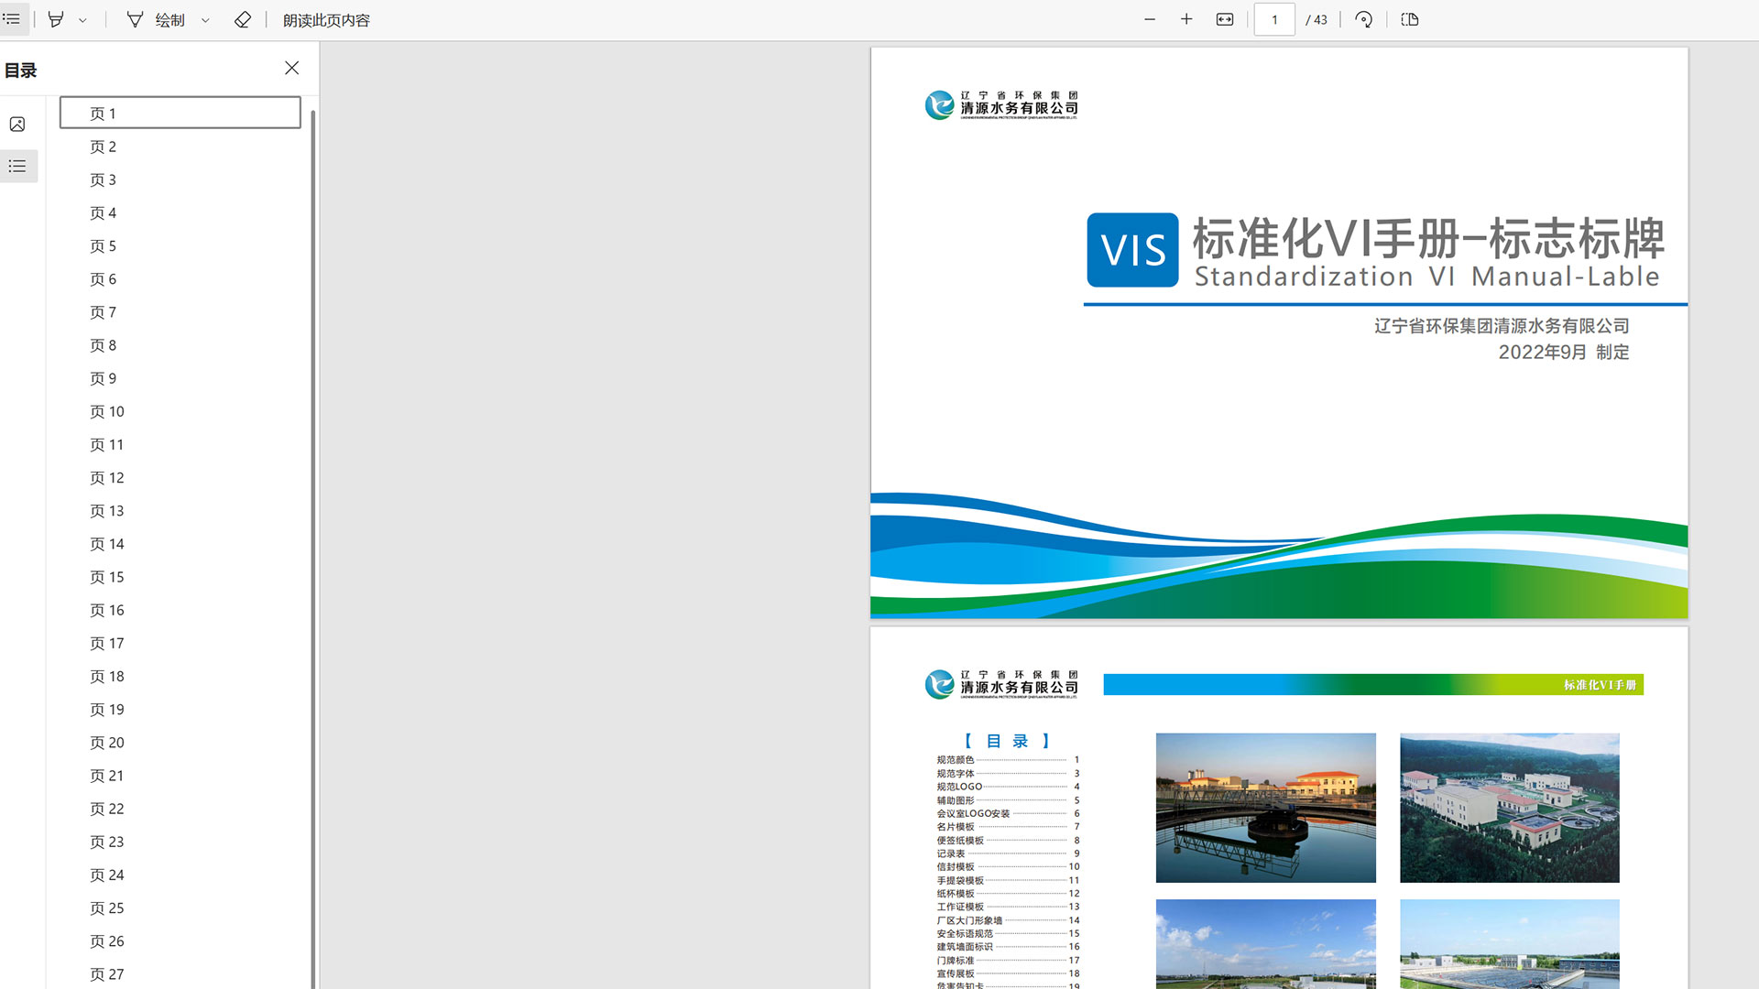Zoom out with the minus icon
The image size is (1759, 989).
click(x=1150, y=19)
